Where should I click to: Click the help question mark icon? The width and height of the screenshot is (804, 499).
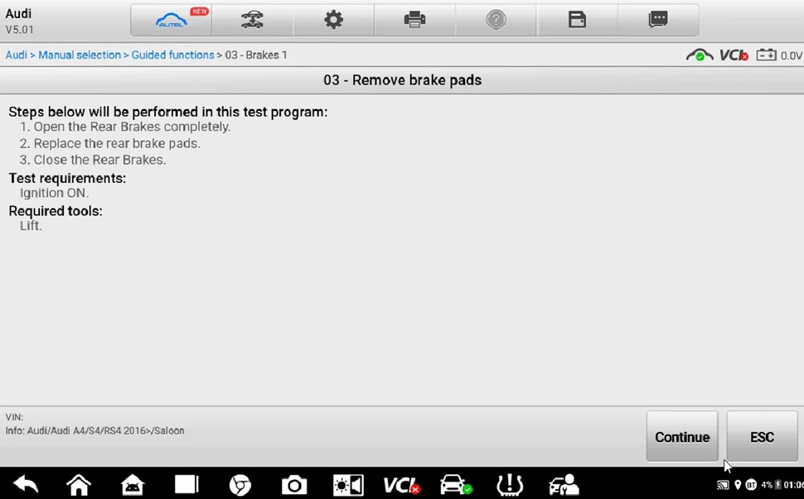point(496,20)
